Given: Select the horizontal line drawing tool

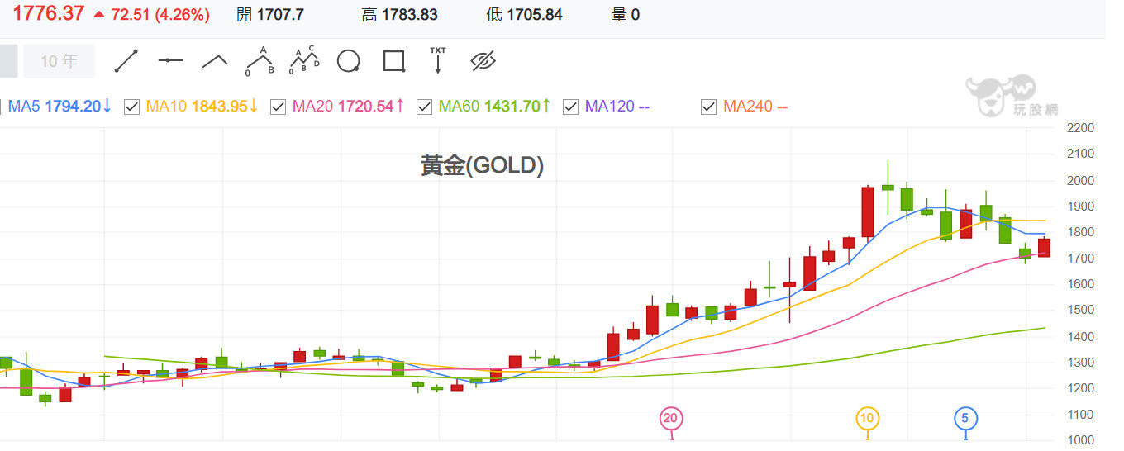Looking at the screenshot, I should point(170,61).
